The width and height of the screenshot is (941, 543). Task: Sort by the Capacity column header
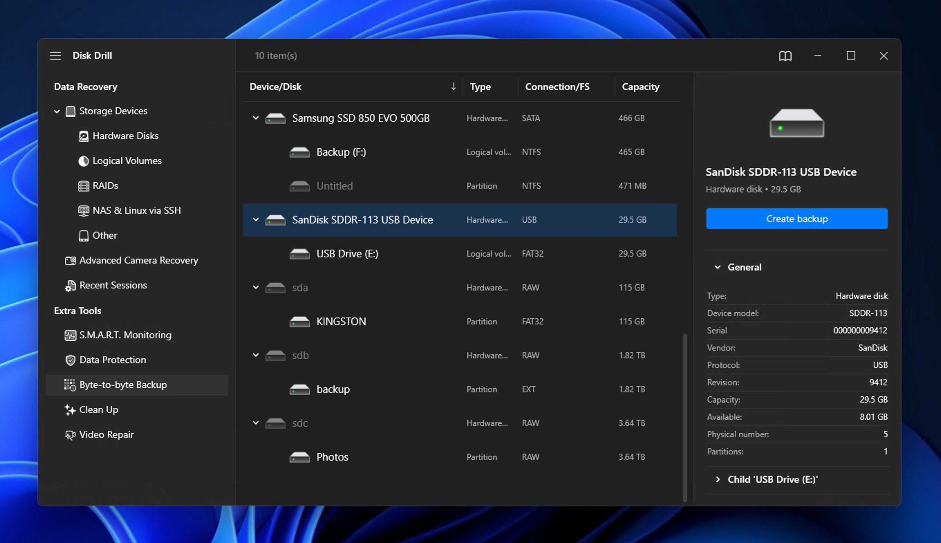pos(641,86)
